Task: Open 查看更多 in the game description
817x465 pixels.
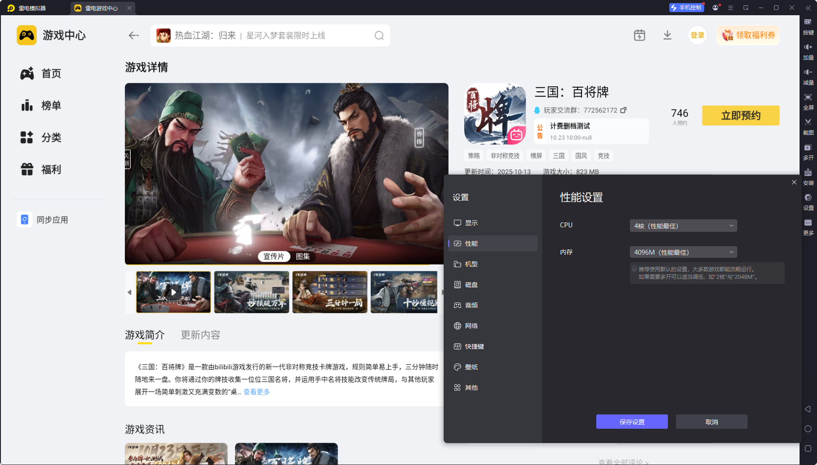Action: 257,392
